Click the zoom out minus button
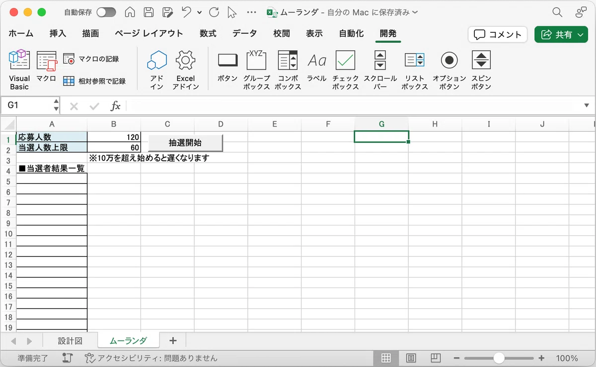The height and width of the screenshot is (367, 596). click(455, 358)
